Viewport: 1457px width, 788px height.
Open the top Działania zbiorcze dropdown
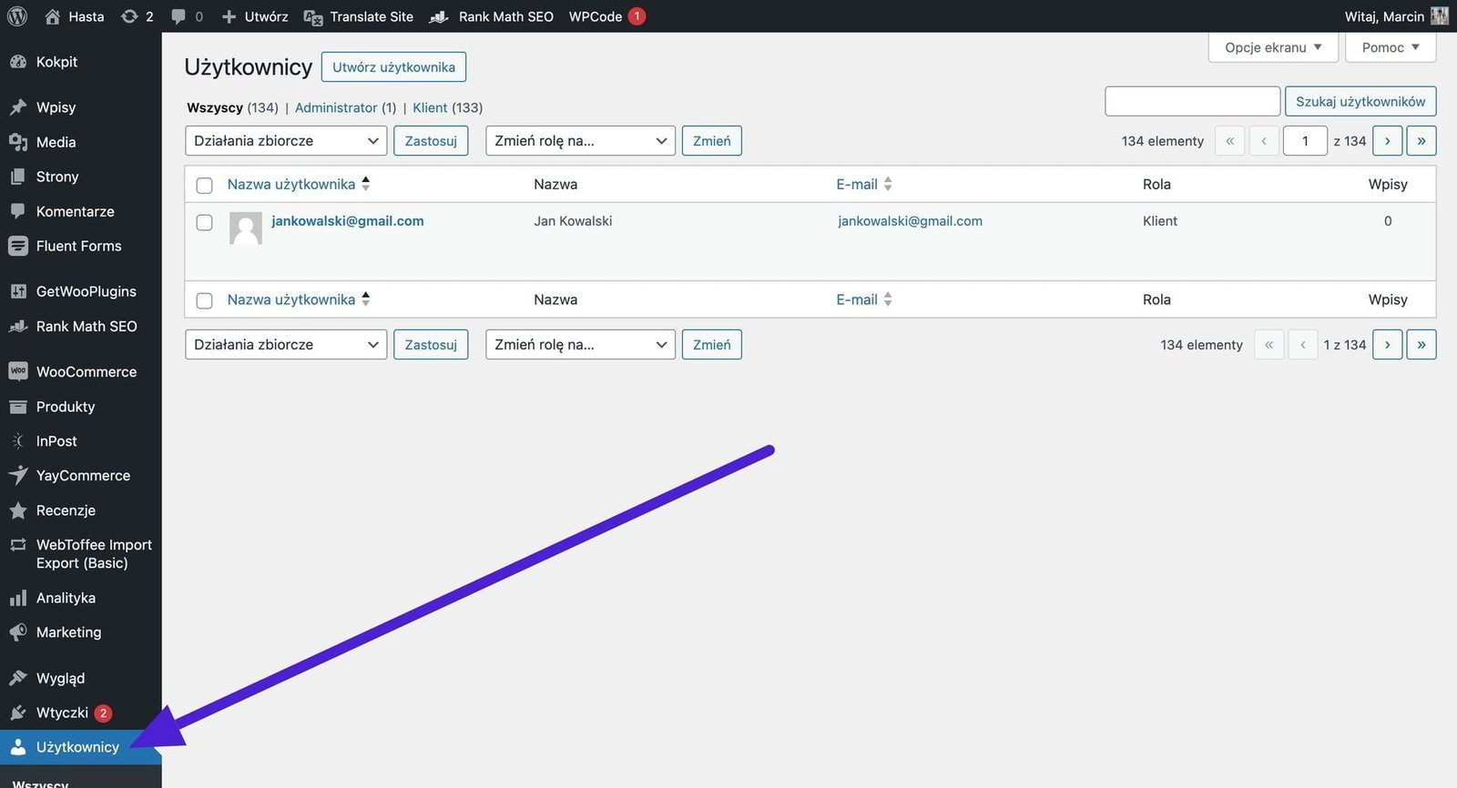pyautogui.click(x=286, y=141)
